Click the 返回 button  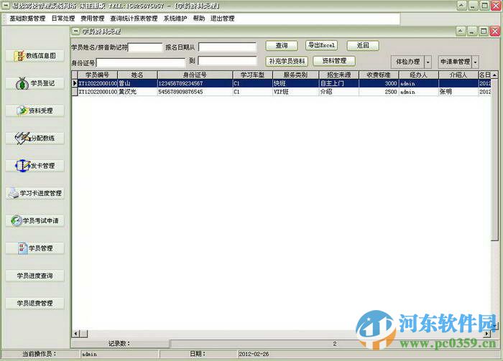363,46
